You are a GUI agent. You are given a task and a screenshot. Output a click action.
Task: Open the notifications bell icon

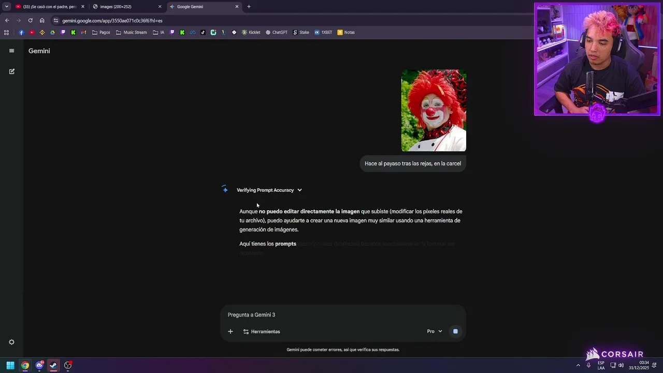click(655, 365)
